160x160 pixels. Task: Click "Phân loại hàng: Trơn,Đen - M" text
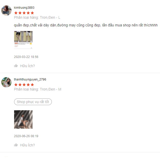click(37, 89)
